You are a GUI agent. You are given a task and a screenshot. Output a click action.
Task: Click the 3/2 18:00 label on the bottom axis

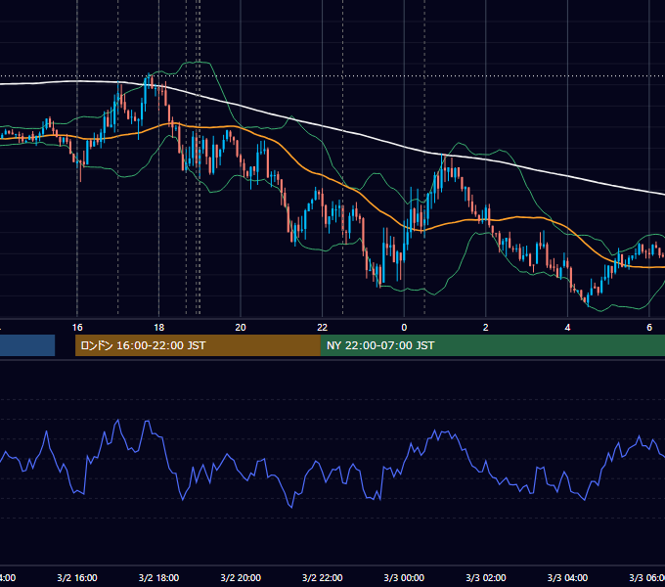click(x=159, y=577)
